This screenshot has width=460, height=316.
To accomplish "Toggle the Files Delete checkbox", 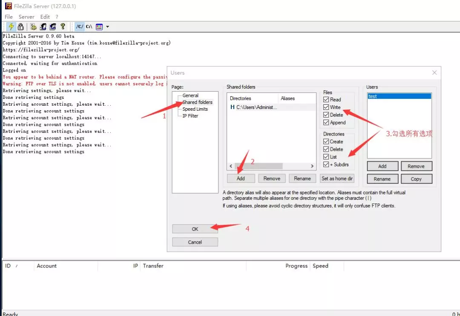I will pos(326,115).
